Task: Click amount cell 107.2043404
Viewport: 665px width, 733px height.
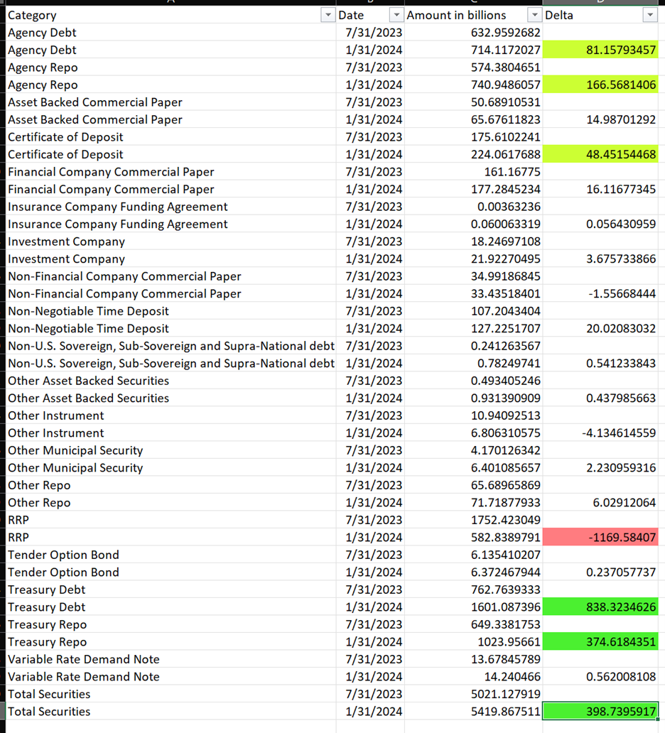Action: [473, 311]
